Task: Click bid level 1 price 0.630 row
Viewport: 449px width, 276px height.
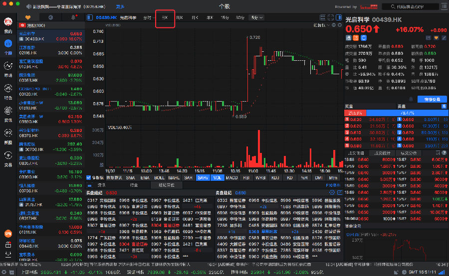Action: (370, 120)
